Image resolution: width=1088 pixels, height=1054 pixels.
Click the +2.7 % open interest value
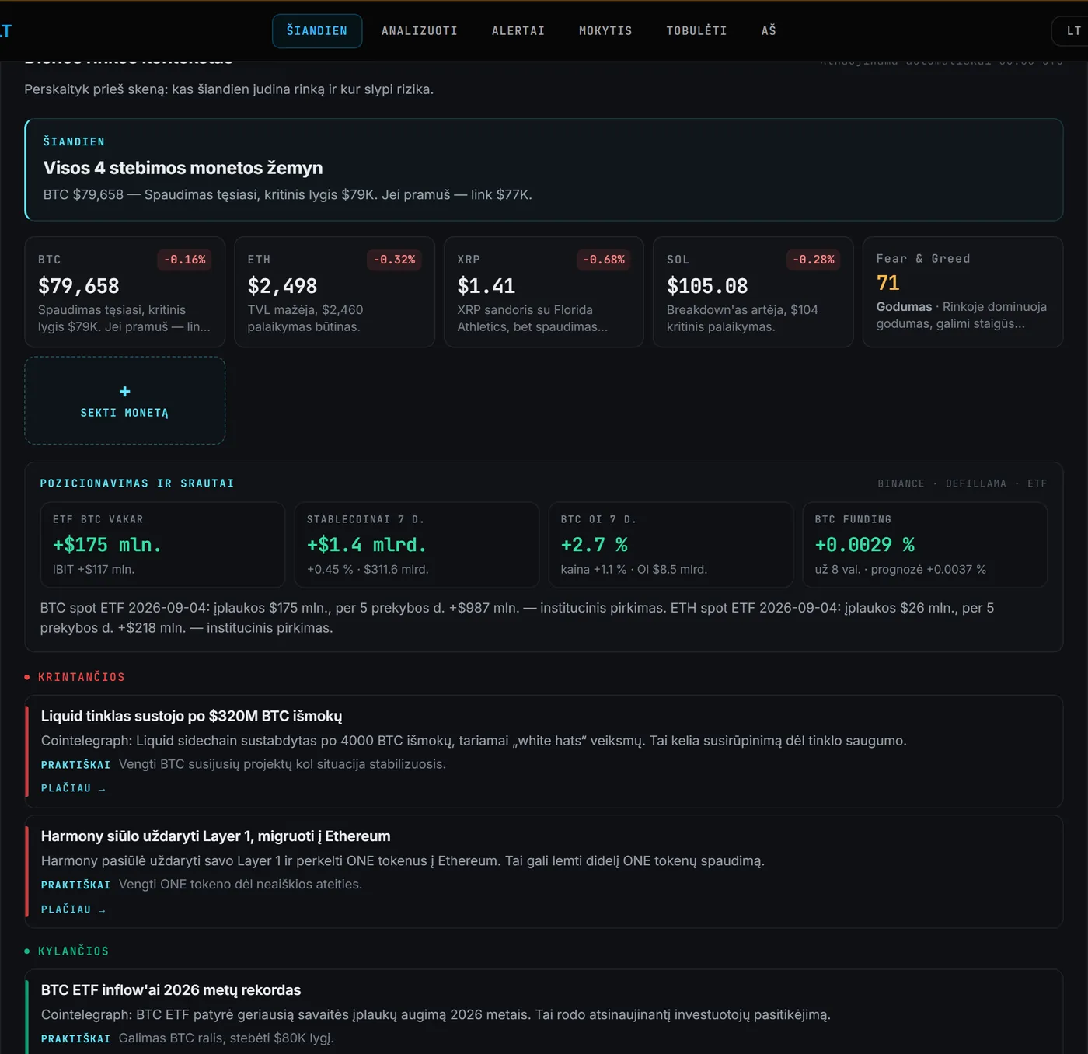pyautogui.click(x=595, y=545)
